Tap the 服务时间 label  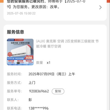coord(15,74)
